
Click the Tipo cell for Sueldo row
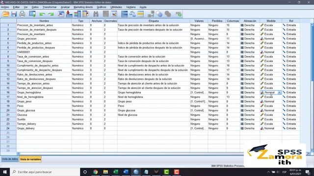(80, 119)
